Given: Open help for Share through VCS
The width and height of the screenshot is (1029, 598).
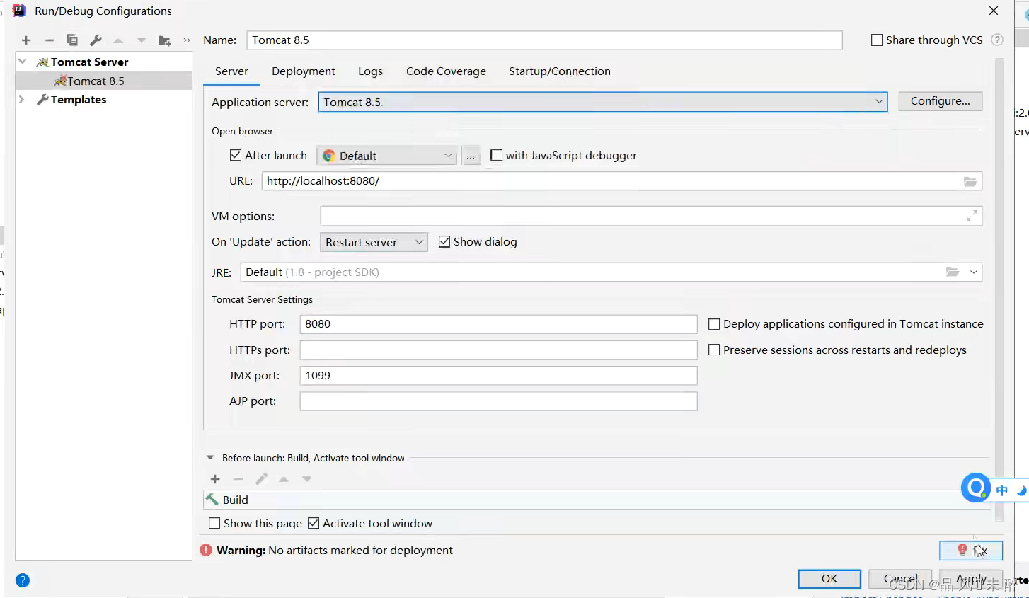Looking at the screenshot, I should point(997,40).
